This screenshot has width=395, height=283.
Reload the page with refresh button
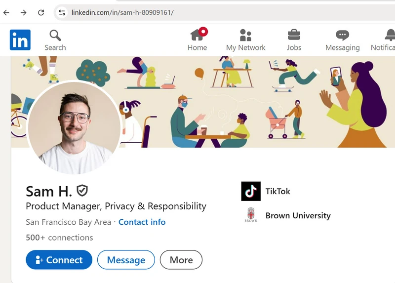[41, 12]
